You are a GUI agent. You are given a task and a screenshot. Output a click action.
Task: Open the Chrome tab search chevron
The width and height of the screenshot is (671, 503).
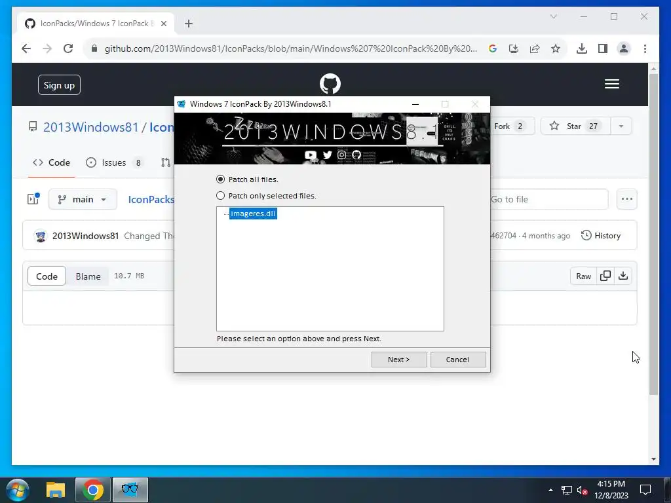click(553, 16)
